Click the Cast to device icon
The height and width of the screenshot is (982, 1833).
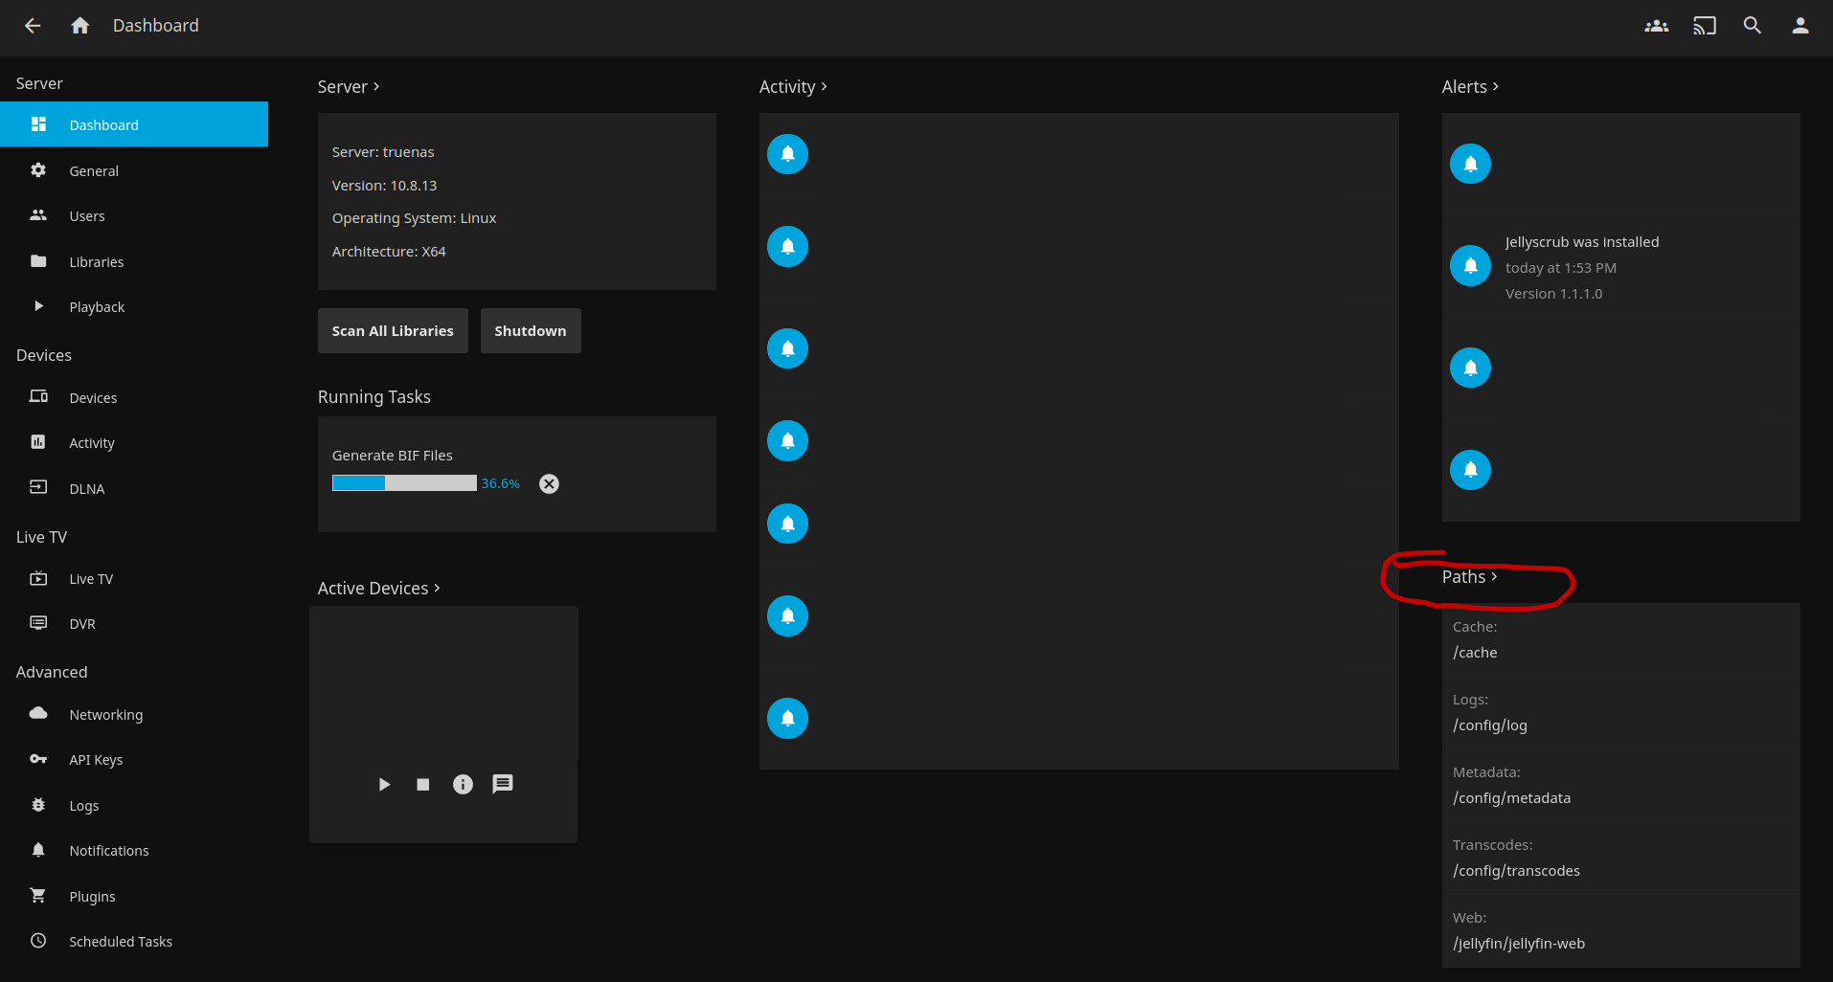pos(1704,26)
